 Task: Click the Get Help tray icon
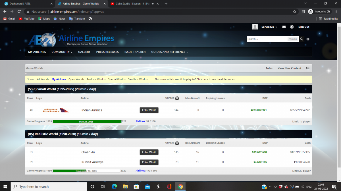[264, 187]
